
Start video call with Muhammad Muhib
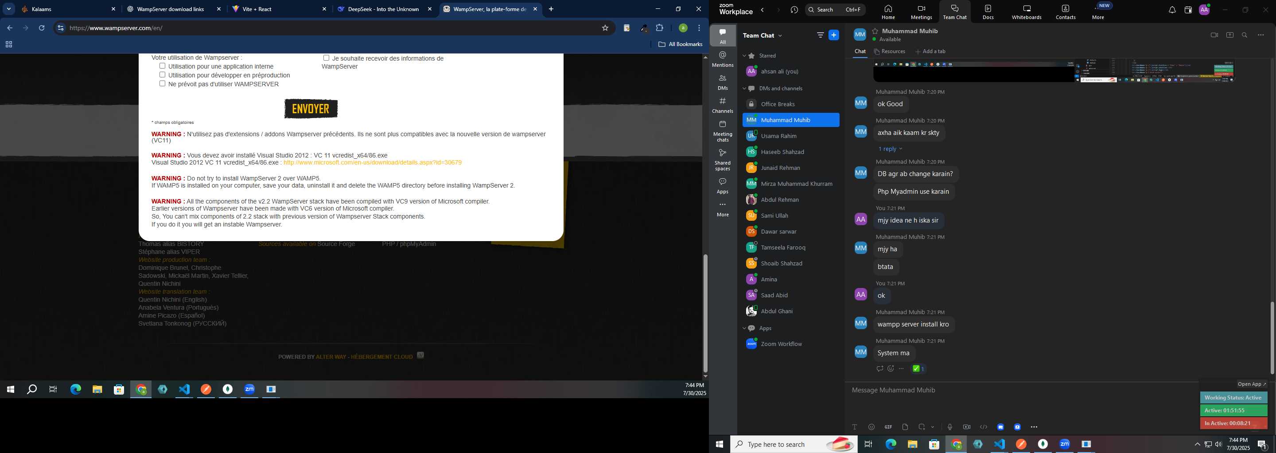[x=1214, y=35]
